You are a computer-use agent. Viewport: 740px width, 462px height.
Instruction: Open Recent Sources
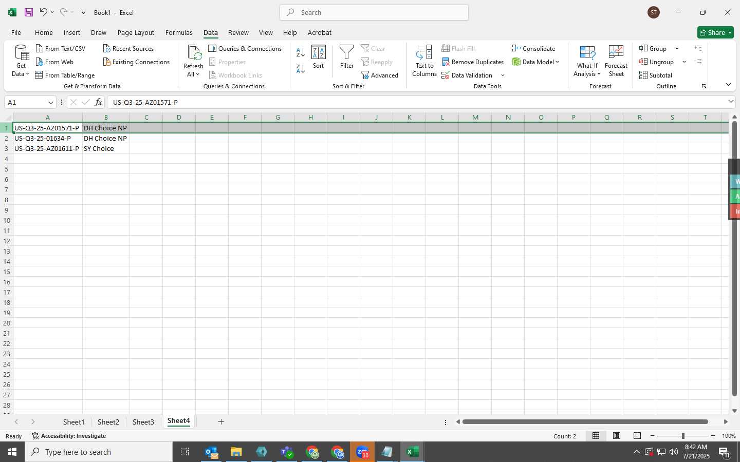[x=128, y=48]
